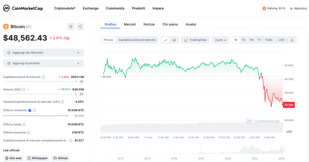Switch to the Chi siamo tab
This screenshot has height=162, width=309.
coord(170,24)
